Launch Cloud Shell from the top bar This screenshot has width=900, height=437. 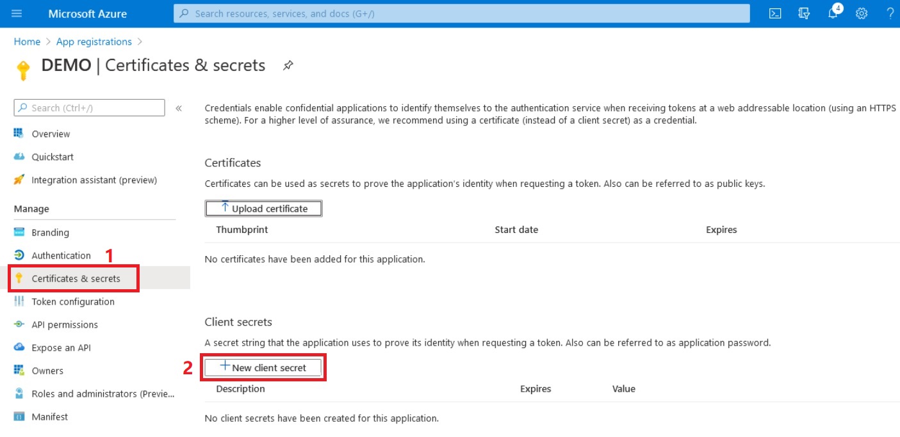[x=775, y=13]
